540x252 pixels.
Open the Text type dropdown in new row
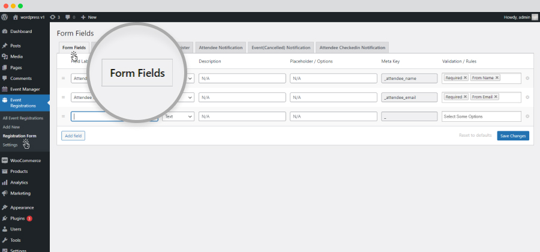point(178,116)
